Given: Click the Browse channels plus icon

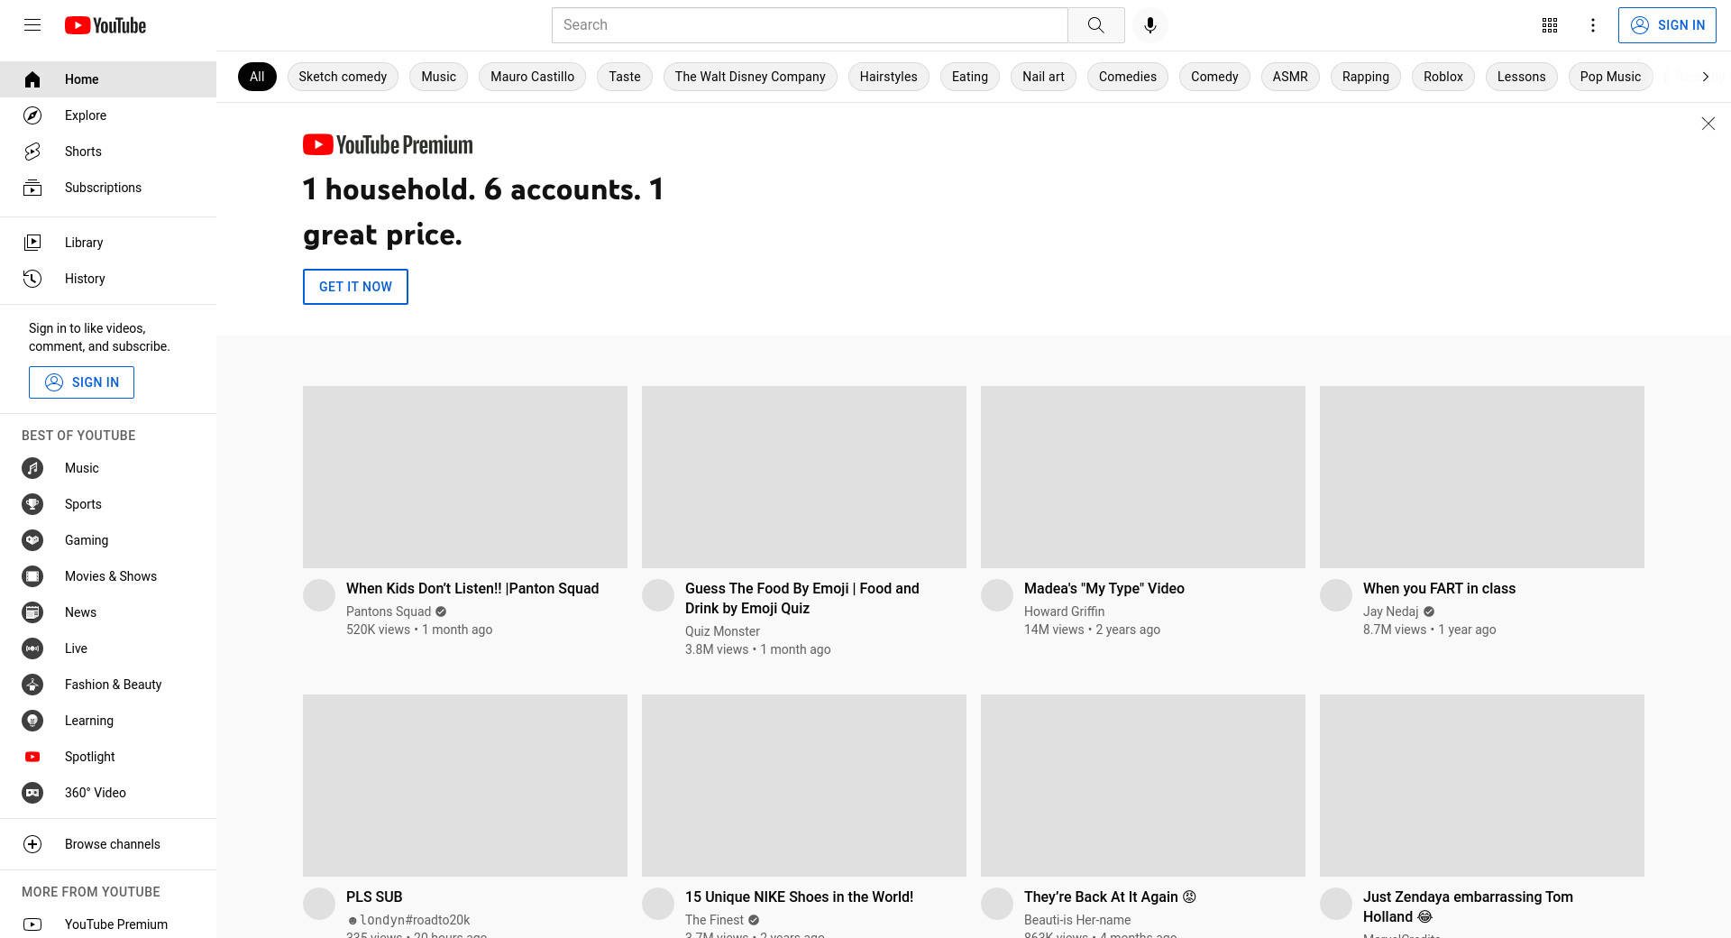Looking at the screenshot, I should 32,844.
